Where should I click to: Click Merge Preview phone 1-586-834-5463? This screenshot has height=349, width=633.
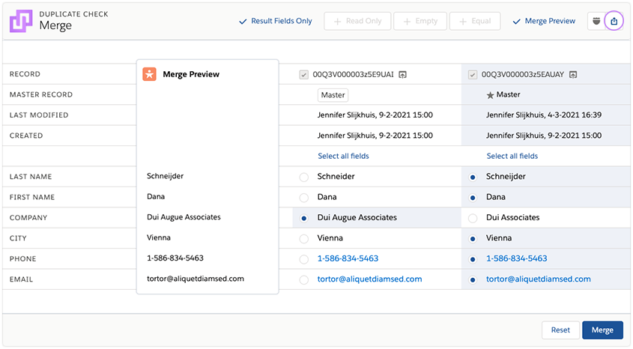pyautogui.click(x=175, y=258)
